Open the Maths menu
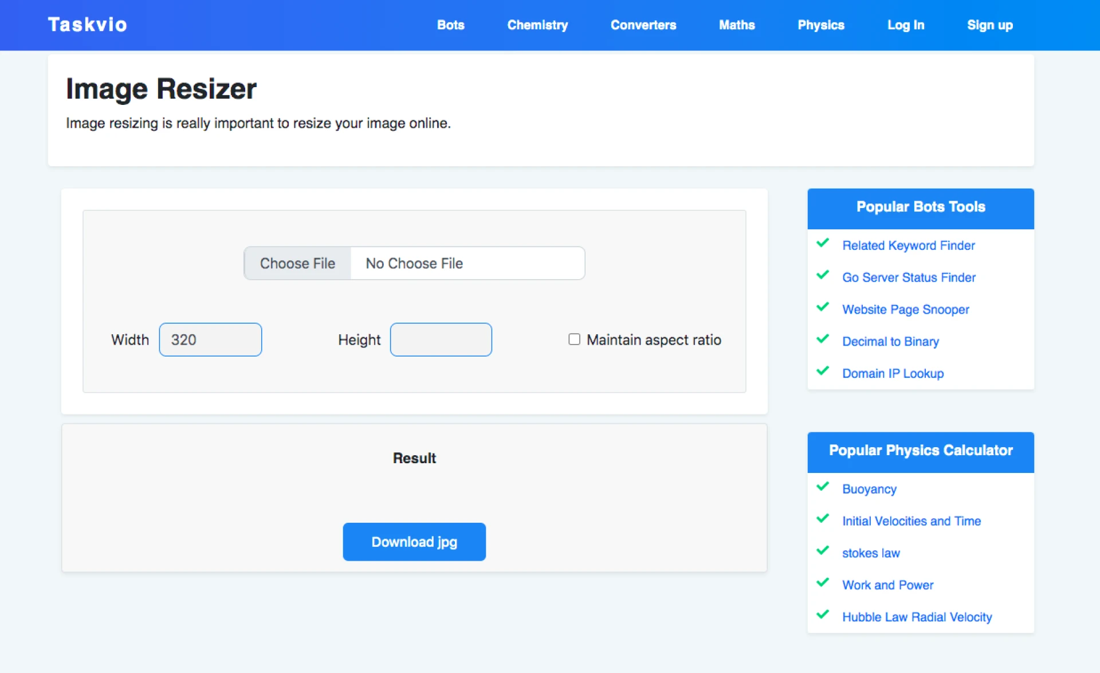The width and height of the screenshot is (1100, 673). [737, 25]
